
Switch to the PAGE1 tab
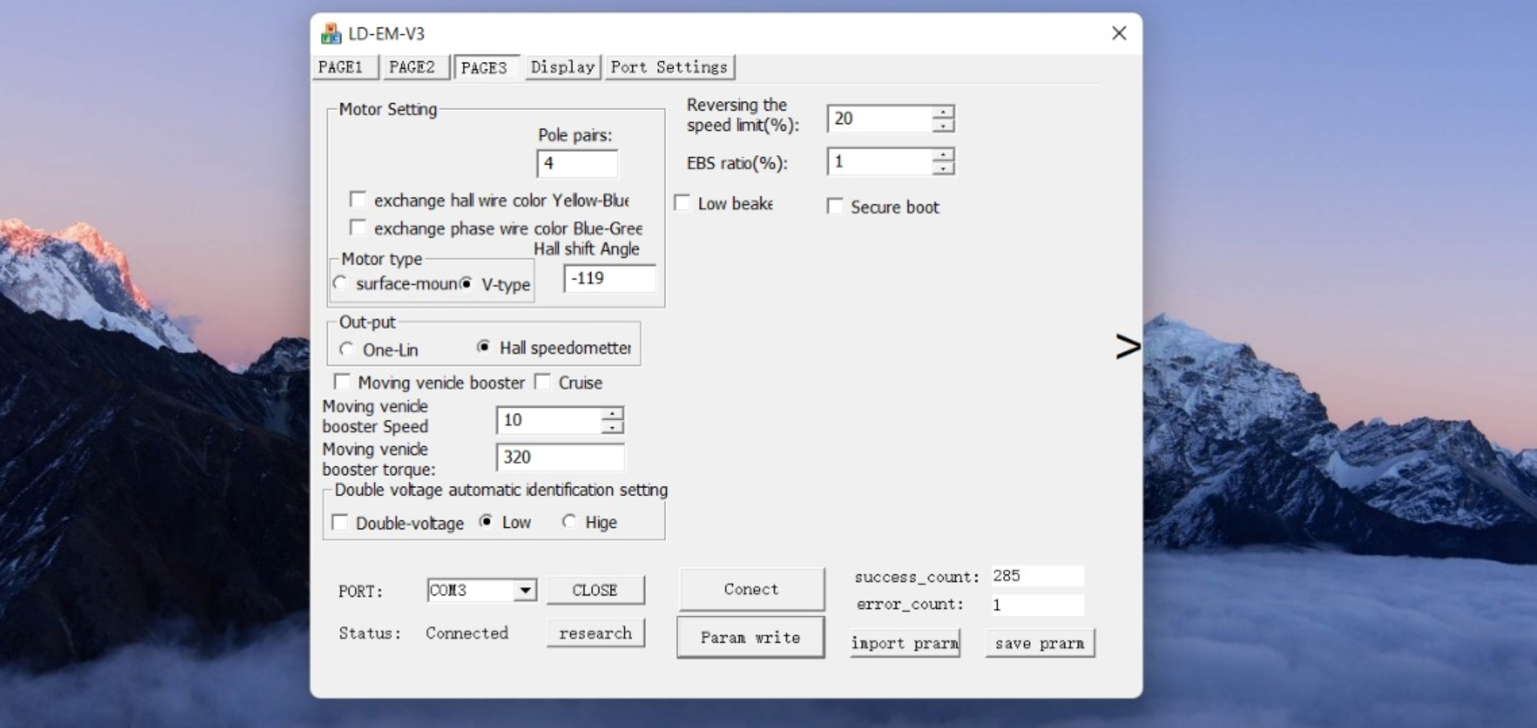coord(341,67)
